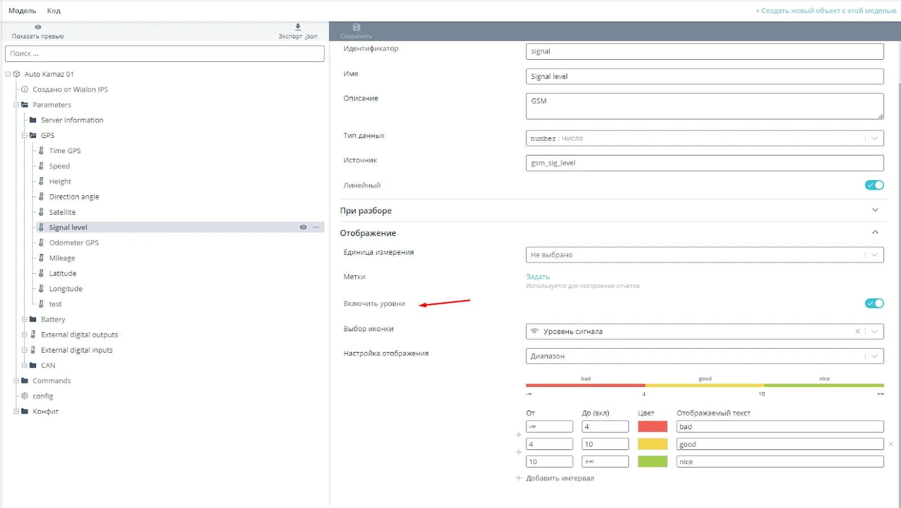Clear the selected Signal level icon choice

click(858, 331)
